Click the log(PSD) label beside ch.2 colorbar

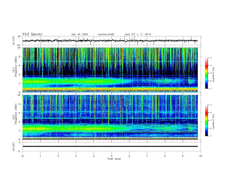(x=213, y=122)
